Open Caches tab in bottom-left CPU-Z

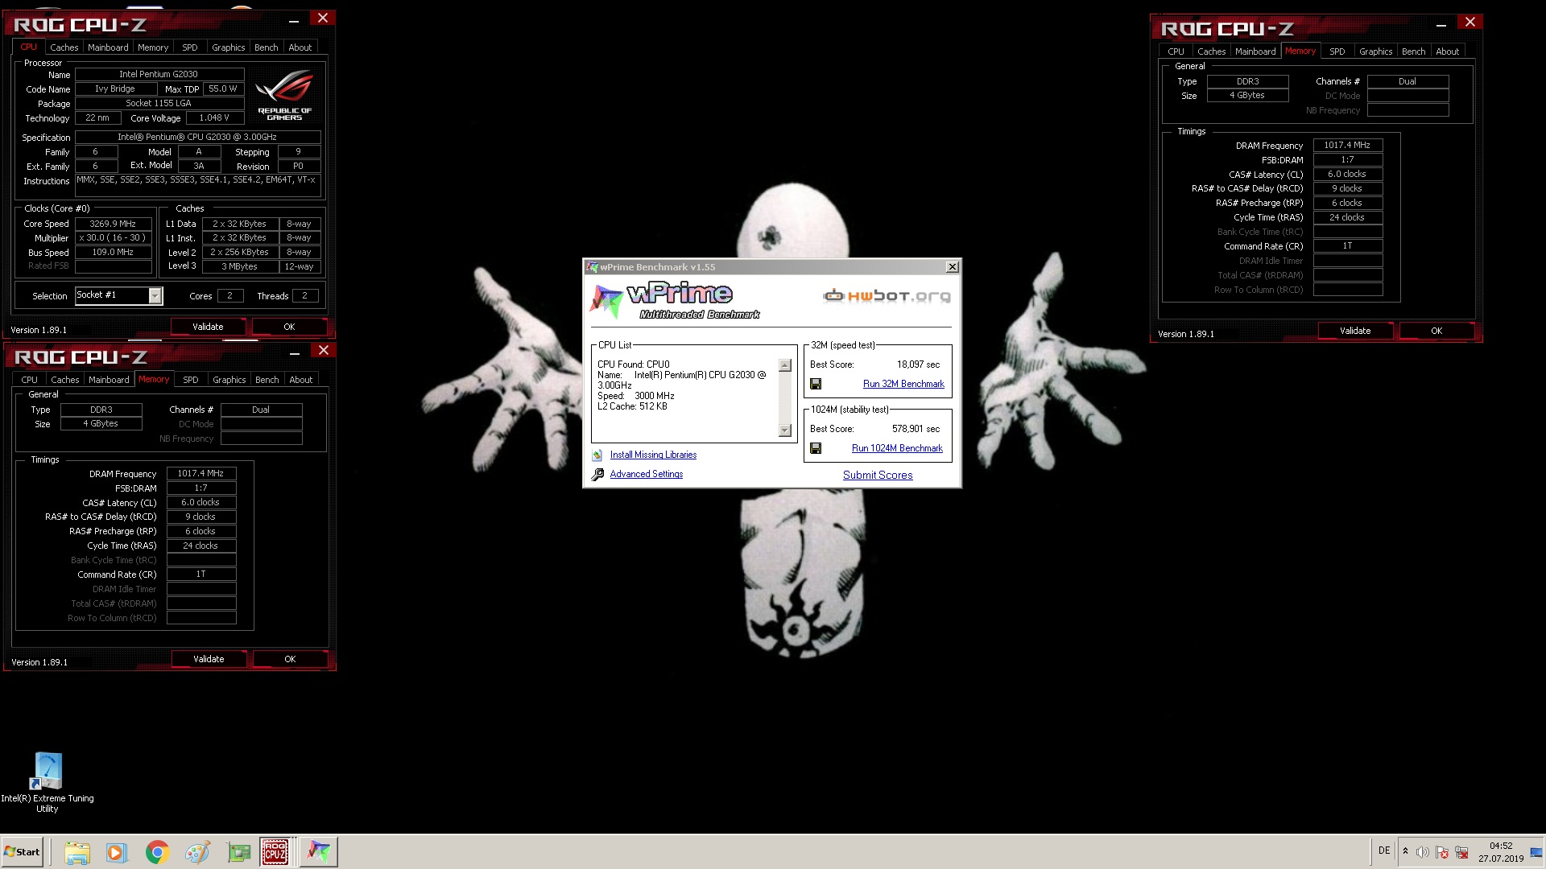pyautogui.click(x=64, y=380)
